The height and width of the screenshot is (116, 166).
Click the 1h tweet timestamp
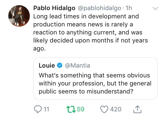click(x=128, y=8)
